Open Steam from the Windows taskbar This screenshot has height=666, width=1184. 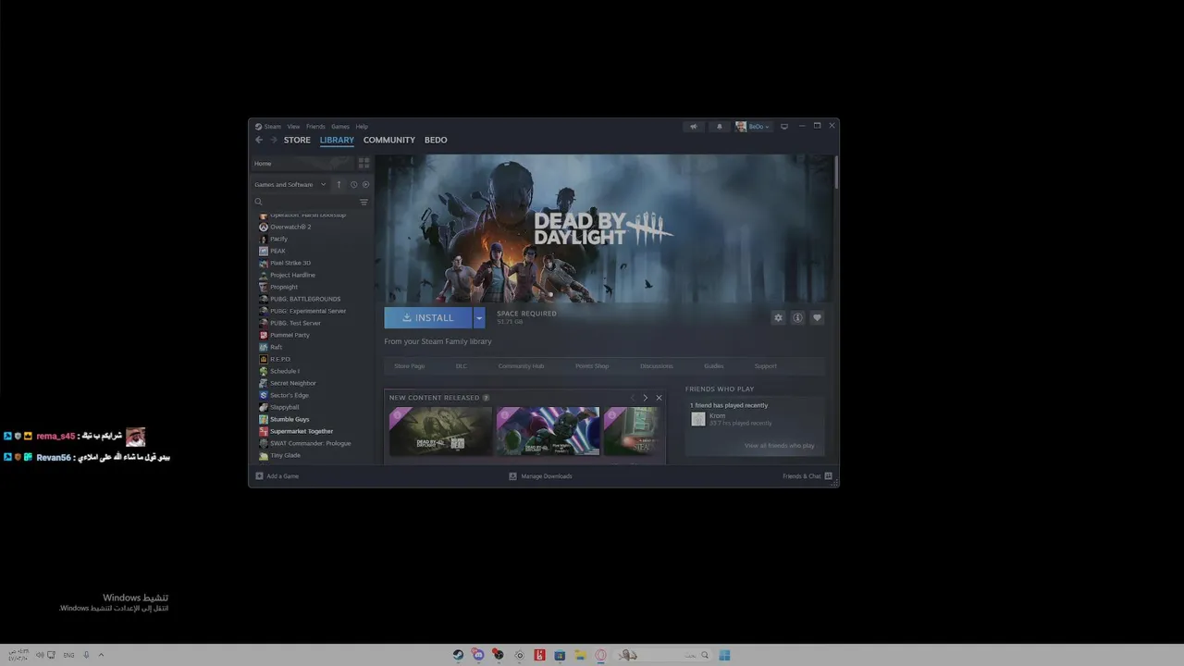coord(458,655)
